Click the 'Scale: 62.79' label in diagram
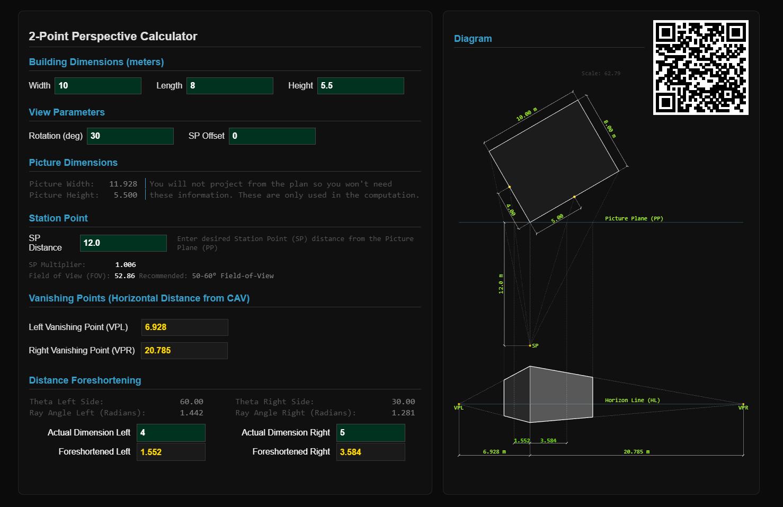Image resolution: width=783 pixels, height=507 pixels. click(x=601, y=74)
